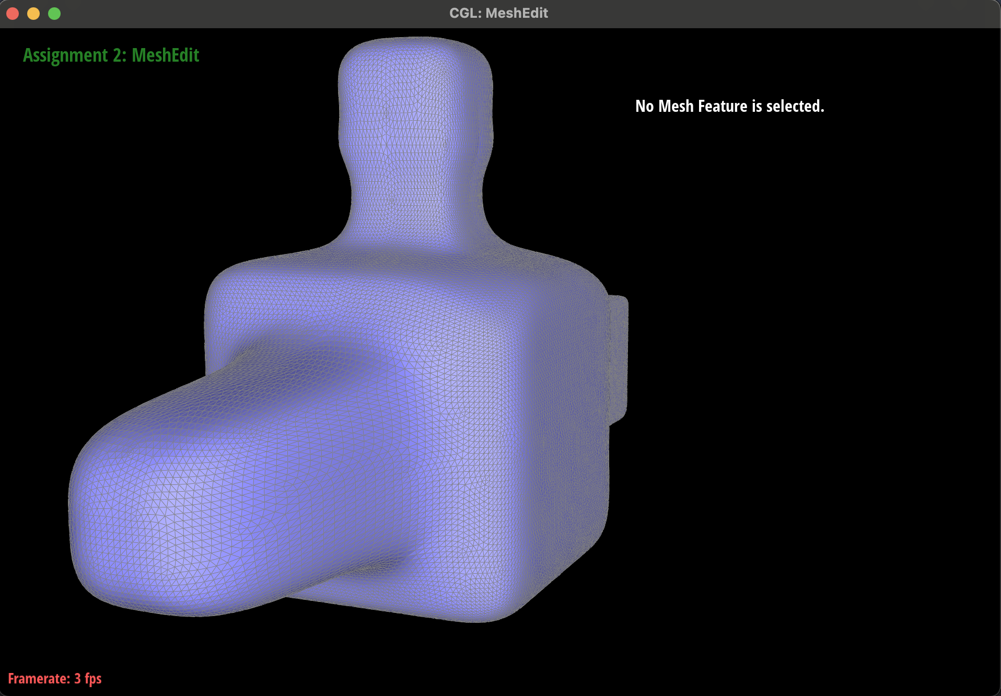Select the small tab protruding on the mesh's right side

click(x=618, y=355)
